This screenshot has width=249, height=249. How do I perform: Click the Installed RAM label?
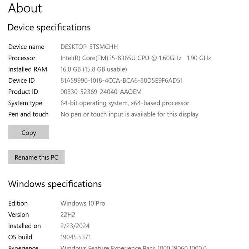pyautogui.click(x=27, y=69)
